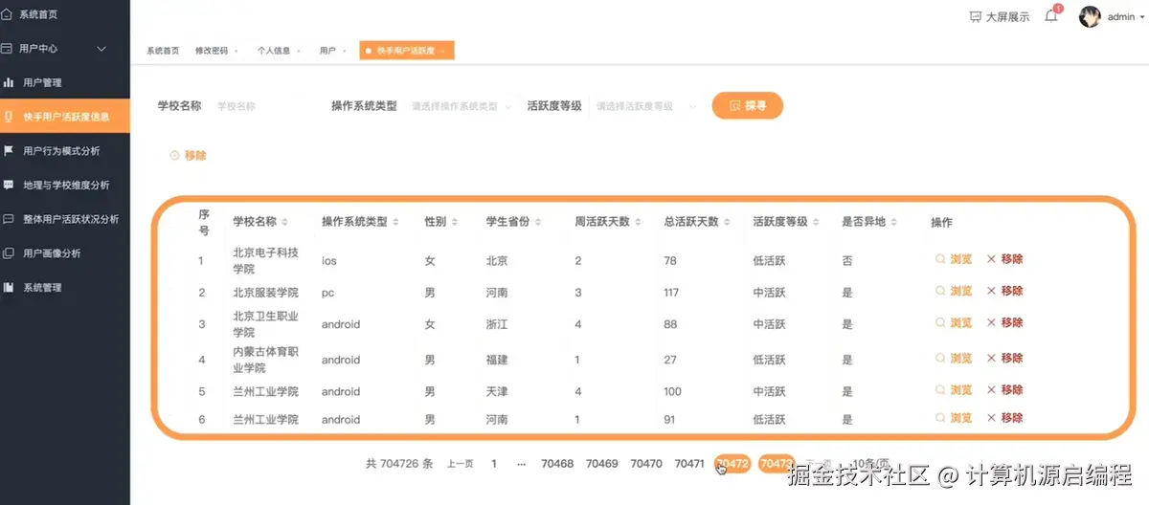Open the admin user dropdown arrow

(1141, 16)
